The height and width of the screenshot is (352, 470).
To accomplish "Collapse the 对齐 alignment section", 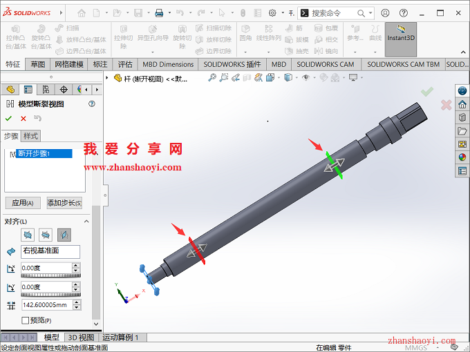I will [x=86, y=221].
